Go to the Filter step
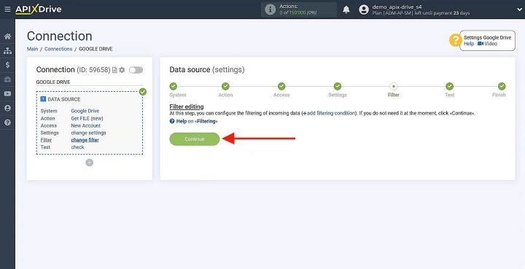The height and width of the screenshot is (269, 525). pyautogui.click(x=394, y=86)
